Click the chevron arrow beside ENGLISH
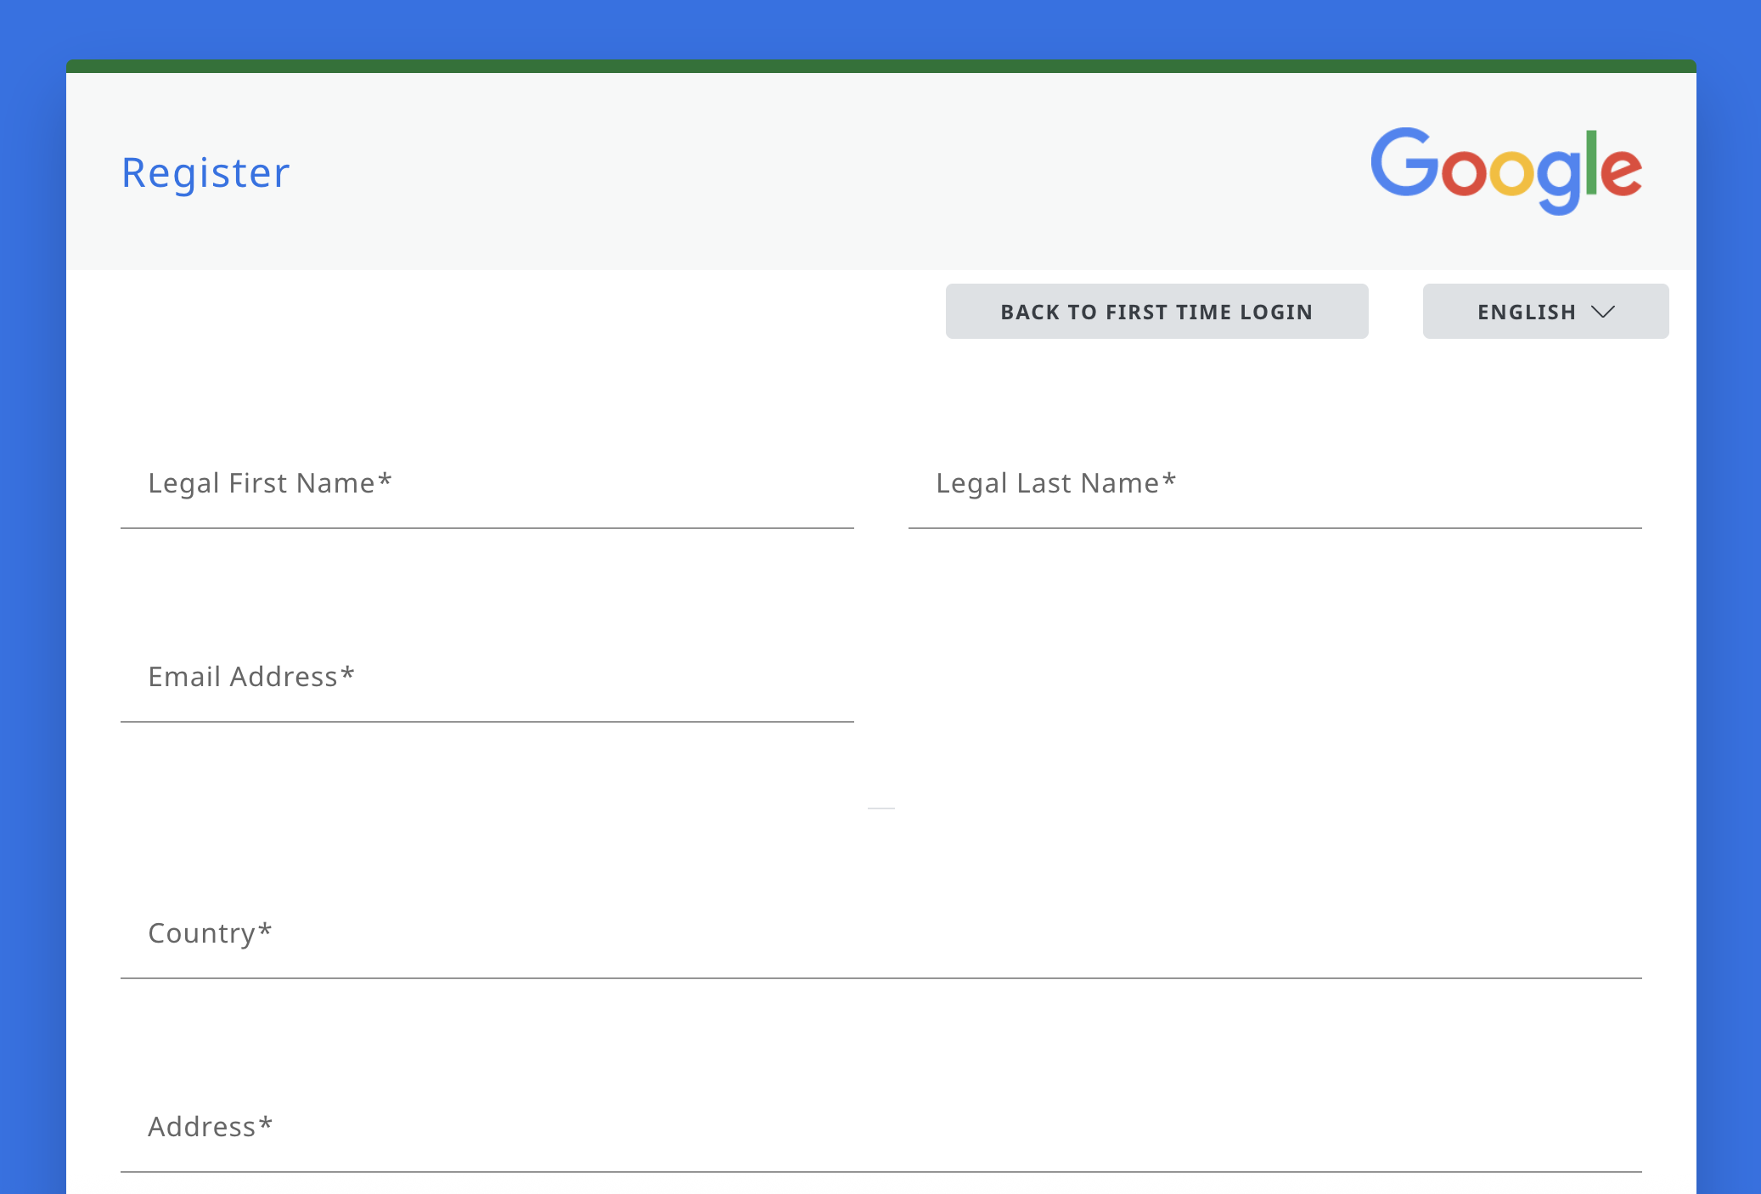 [x=1602, y=312]
